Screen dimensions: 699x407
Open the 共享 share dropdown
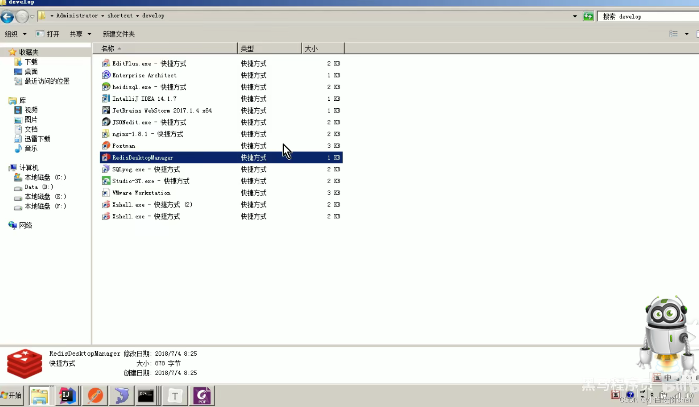pyautogui.click(x=80, y=34)
